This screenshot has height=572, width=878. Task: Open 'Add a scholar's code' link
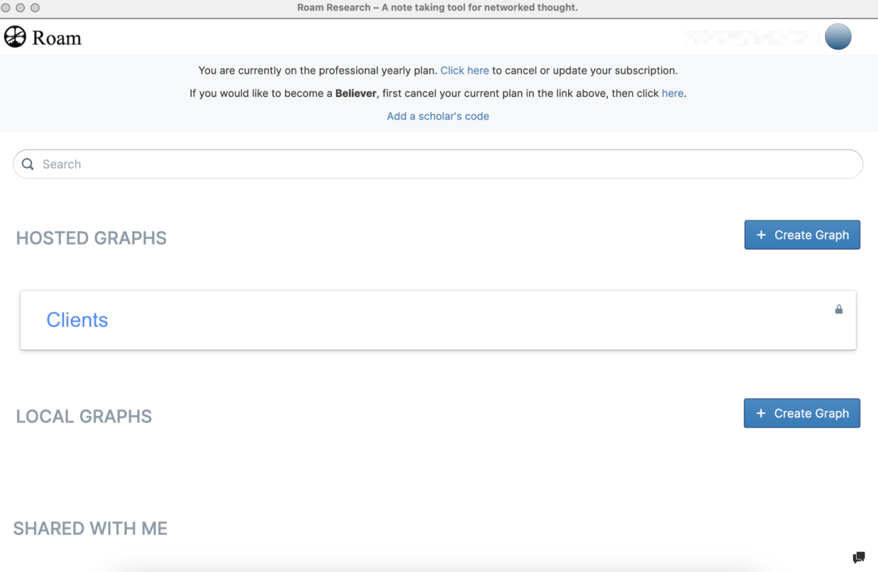click(x=438, y=117)
